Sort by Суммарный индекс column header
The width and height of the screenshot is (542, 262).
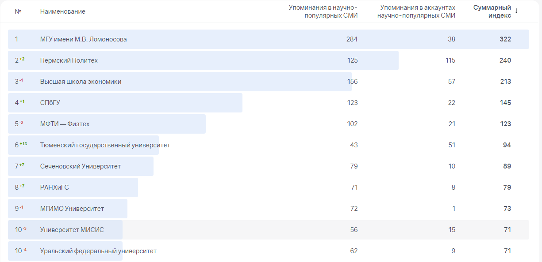[492, 11]
